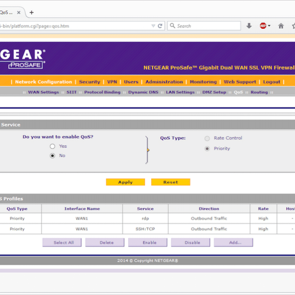Go to browser home page icon
Screen dimensions: 295x295
(281, 26)
